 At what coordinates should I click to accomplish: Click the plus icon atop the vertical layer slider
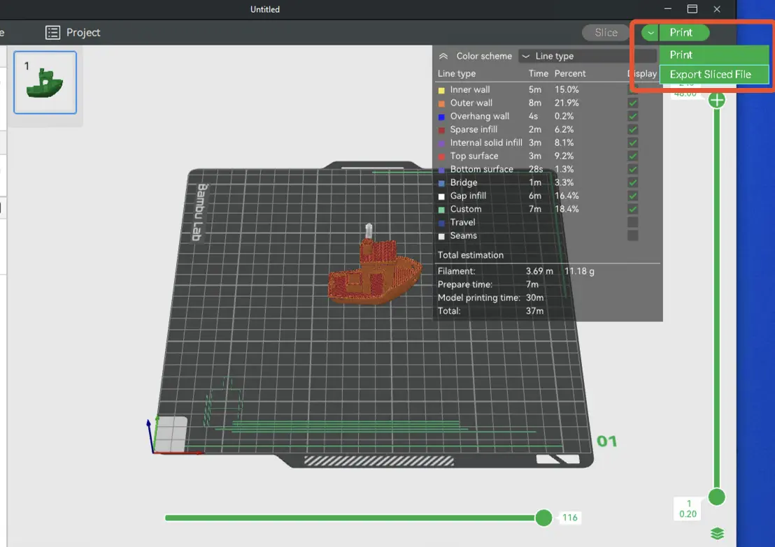coord(717,100)
